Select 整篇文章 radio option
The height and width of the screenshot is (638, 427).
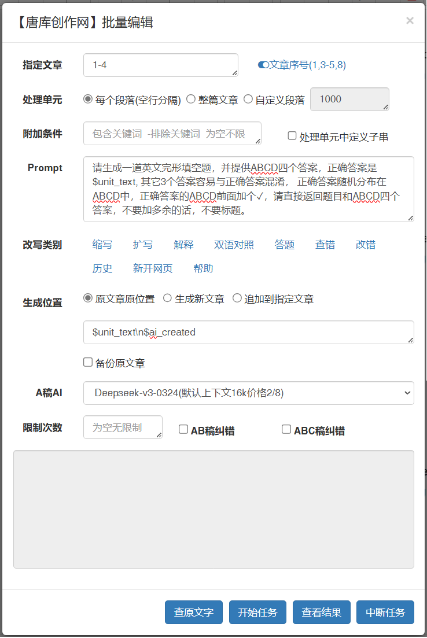[x=191, y=99]
